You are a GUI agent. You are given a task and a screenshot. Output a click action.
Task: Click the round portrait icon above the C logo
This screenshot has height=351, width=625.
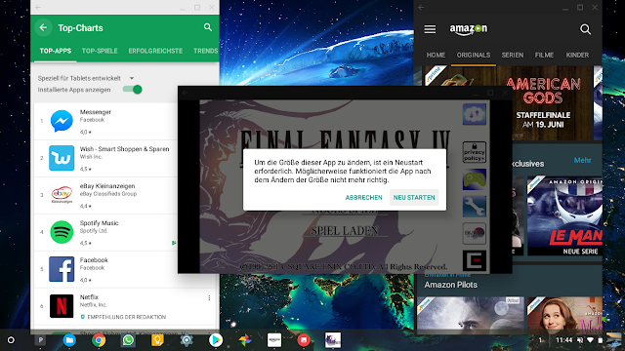(475, 233)
